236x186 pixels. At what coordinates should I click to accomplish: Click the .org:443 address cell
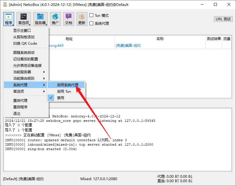[56, 46]
